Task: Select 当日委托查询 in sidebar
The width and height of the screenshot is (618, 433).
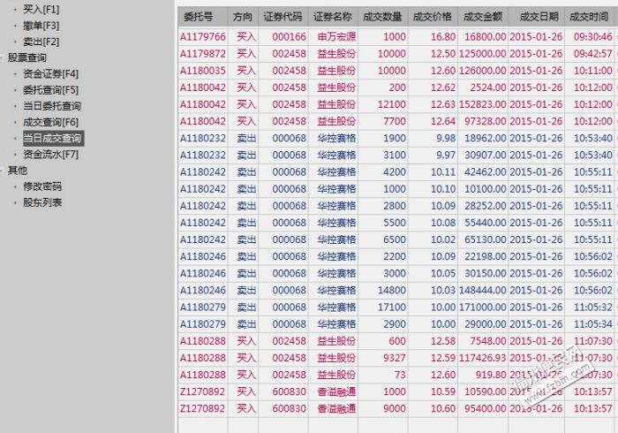Action: pos(52,106)
